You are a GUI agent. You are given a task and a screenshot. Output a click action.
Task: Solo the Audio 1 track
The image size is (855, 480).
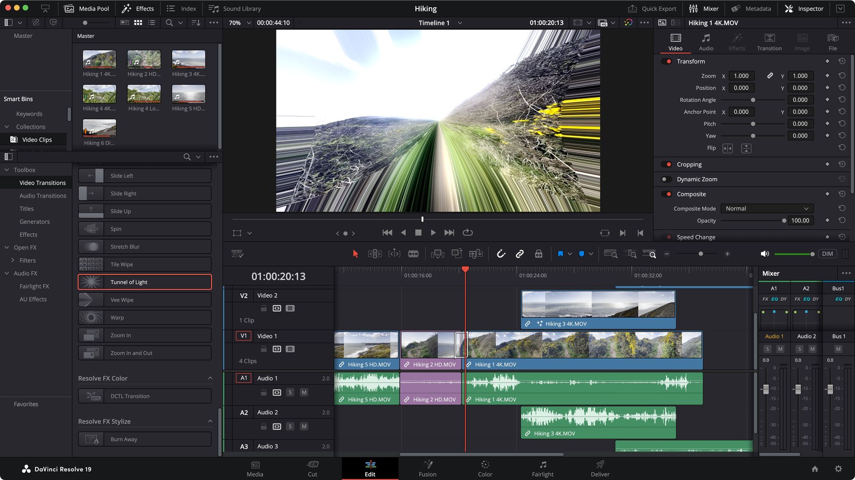pos(290,392)
